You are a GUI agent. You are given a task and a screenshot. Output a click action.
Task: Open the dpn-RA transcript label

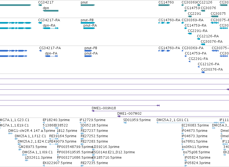pyautogui.click(x=49, y=26)
